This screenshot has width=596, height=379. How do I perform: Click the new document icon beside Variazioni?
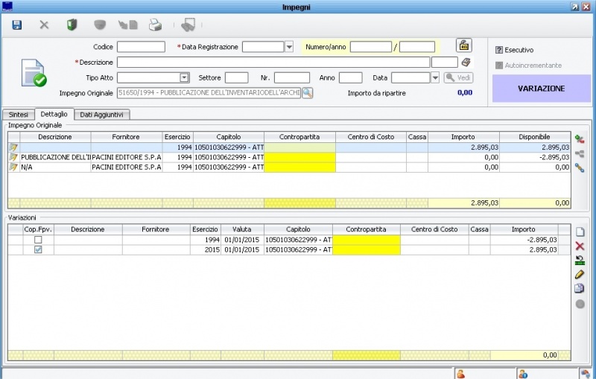[x=580, y=232]
